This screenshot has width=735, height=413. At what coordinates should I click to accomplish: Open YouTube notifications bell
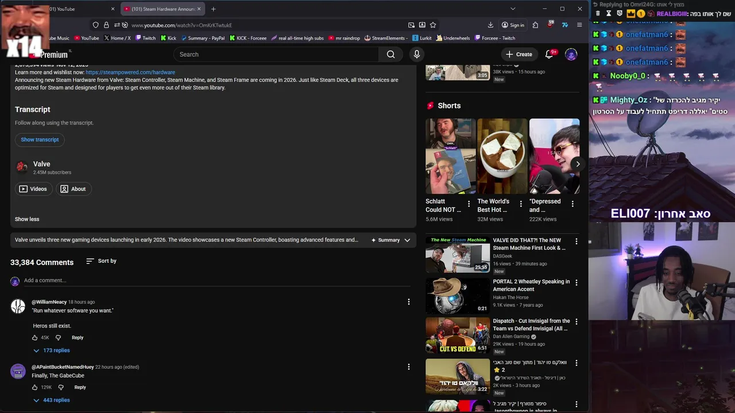tap(549, 54)
